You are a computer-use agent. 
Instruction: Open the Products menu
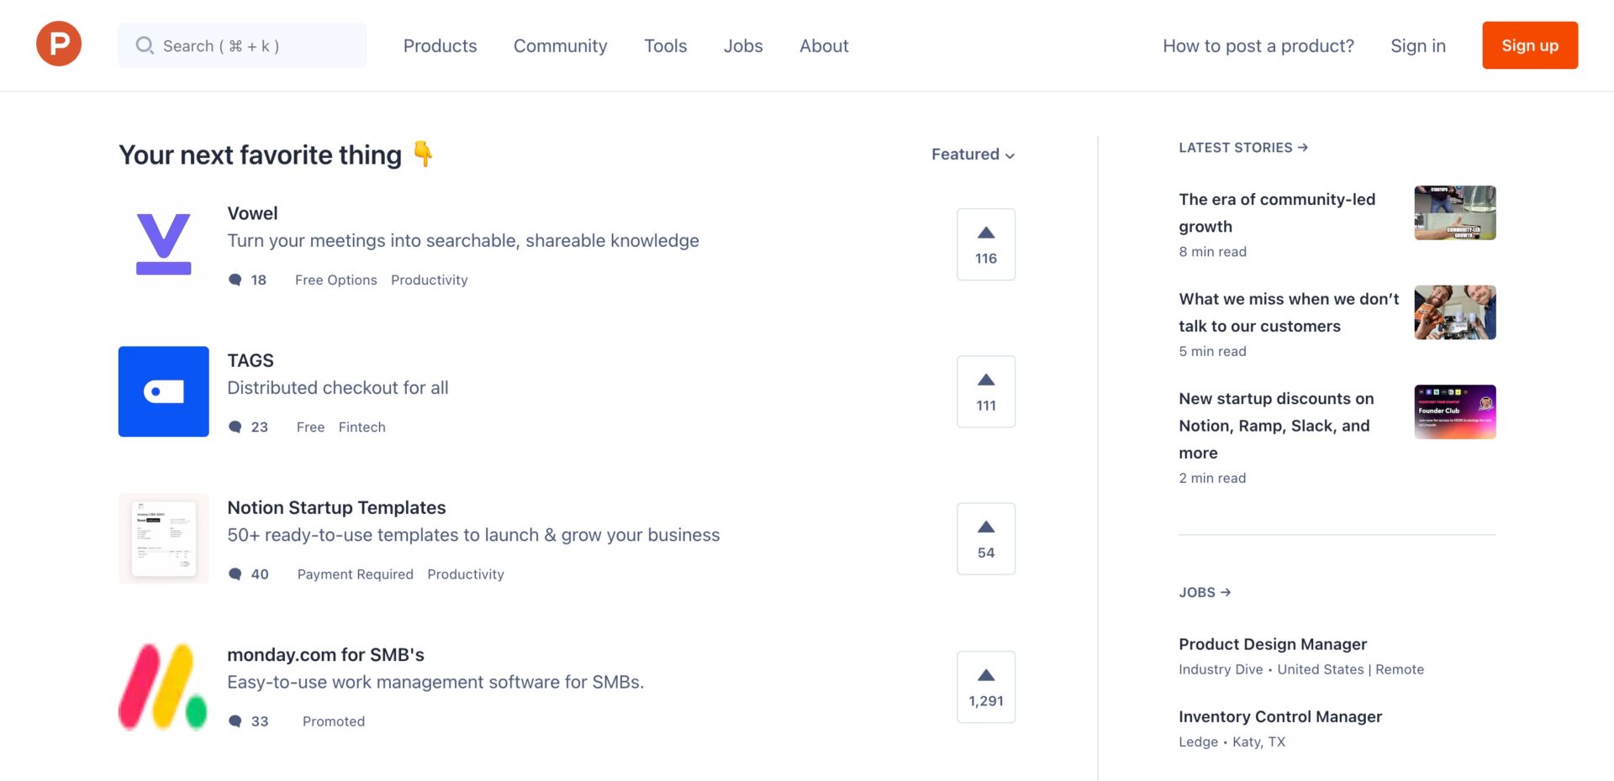440,45
